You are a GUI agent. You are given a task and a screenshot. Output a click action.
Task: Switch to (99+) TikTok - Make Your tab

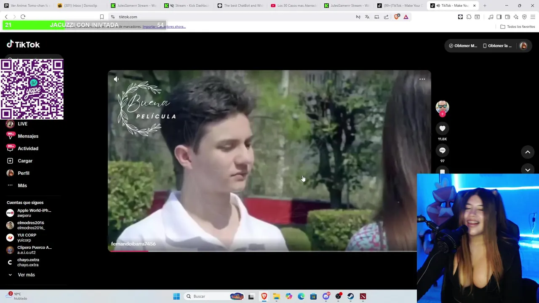pos(400,5)
